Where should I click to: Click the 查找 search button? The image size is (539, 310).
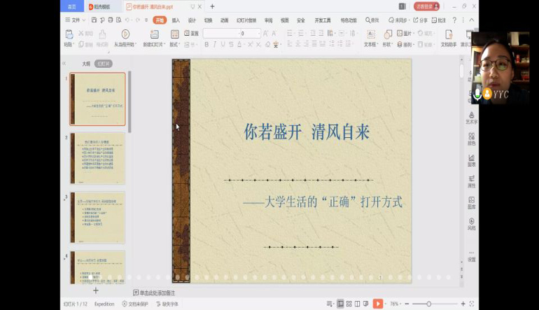pyautogui.click(x=372, y=20)
